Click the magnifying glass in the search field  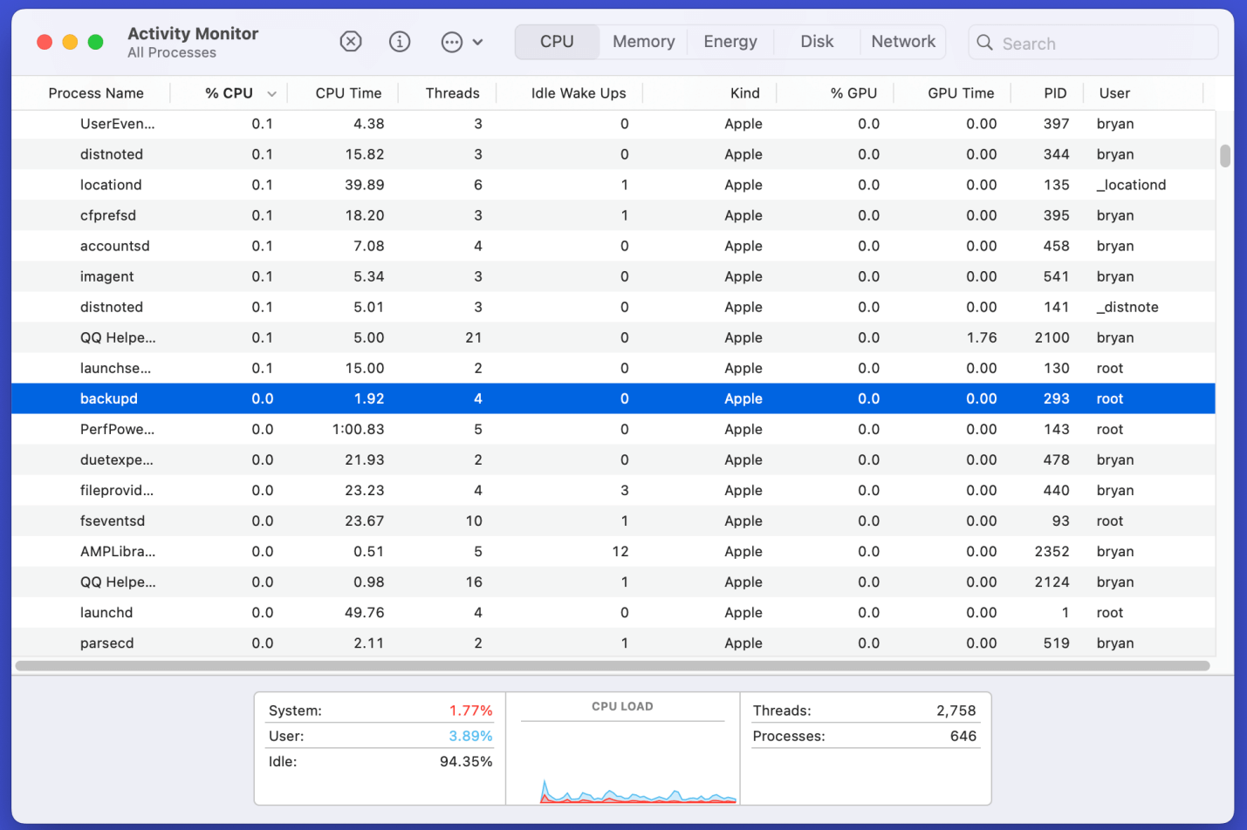point(984,42)
